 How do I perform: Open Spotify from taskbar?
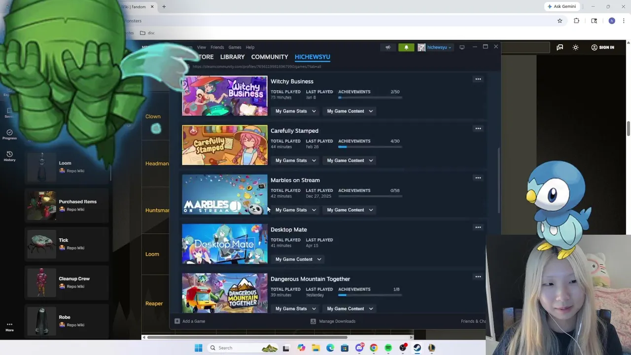pos(388,348)
